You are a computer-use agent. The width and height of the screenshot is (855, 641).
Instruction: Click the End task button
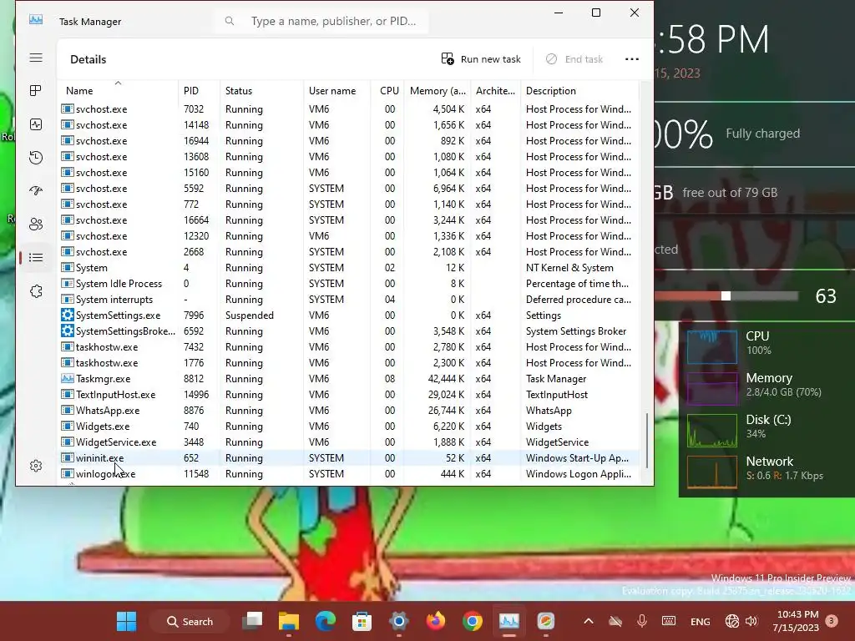click(574, 59)
